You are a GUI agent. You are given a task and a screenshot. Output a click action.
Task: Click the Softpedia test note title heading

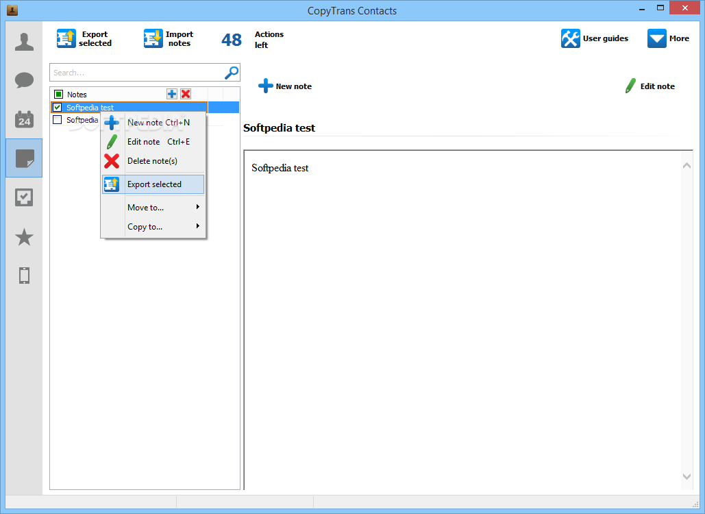[280, 128]
